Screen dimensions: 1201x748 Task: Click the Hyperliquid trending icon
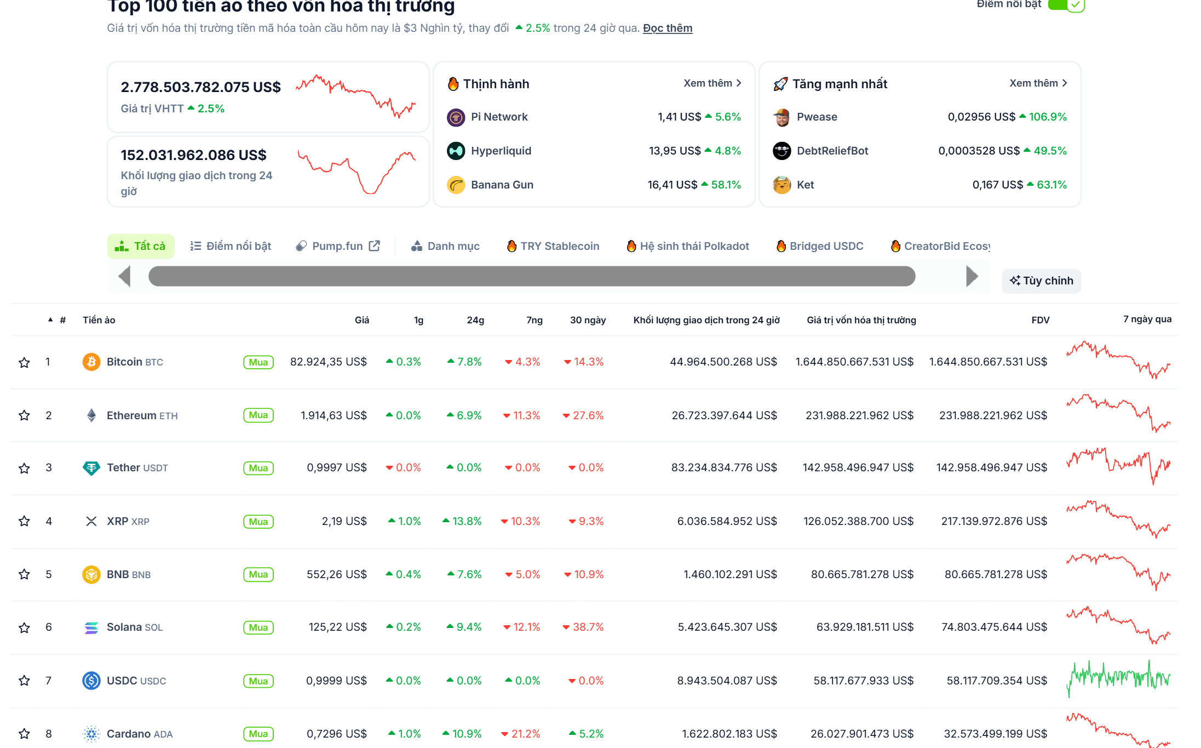coord(456,151)
